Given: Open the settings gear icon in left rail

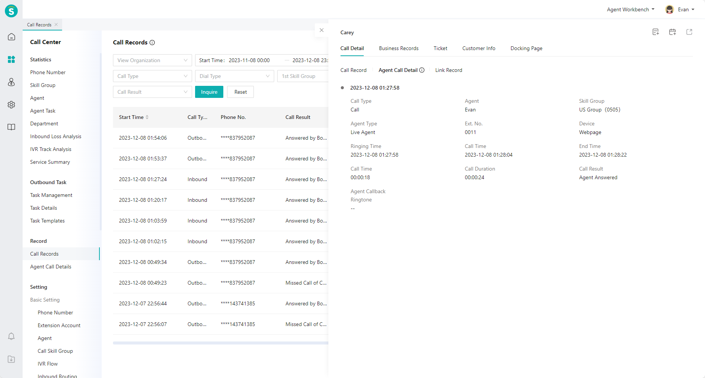Looking at the screenshot, I should click(x=11, y=105).
